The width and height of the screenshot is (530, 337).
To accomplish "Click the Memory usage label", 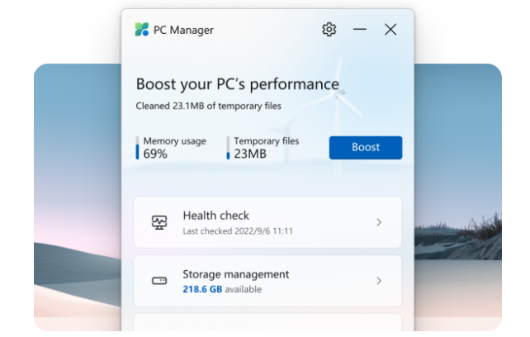I will (x=174, y=141).
